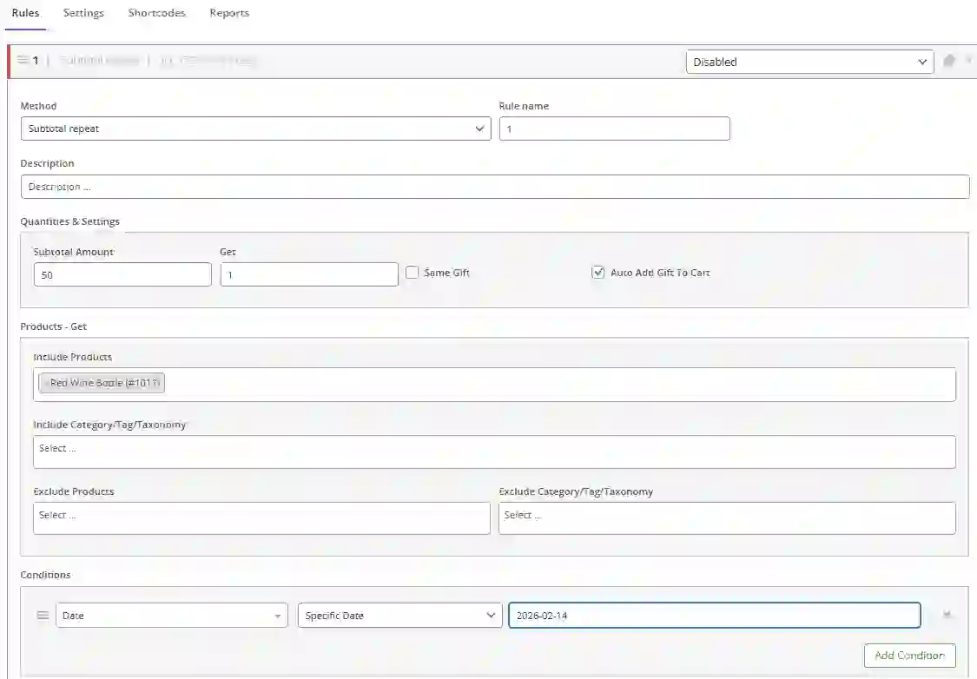Click the drag handle of rule 1
Image resolution: width=977 pixels, height=679 pixels.
click(x=25, y=61)
